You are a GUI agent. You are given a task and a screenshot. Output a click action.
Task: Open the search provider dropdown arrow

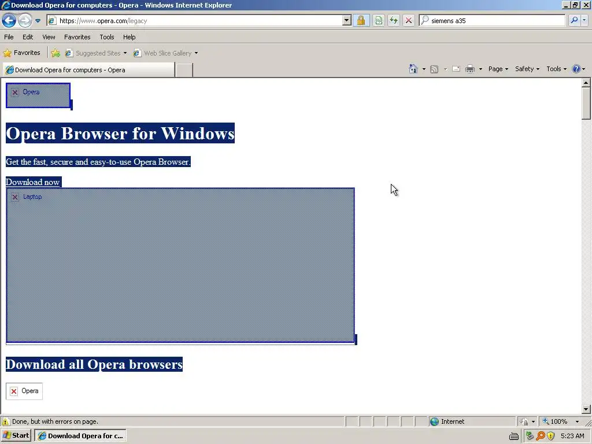[584, 20]
